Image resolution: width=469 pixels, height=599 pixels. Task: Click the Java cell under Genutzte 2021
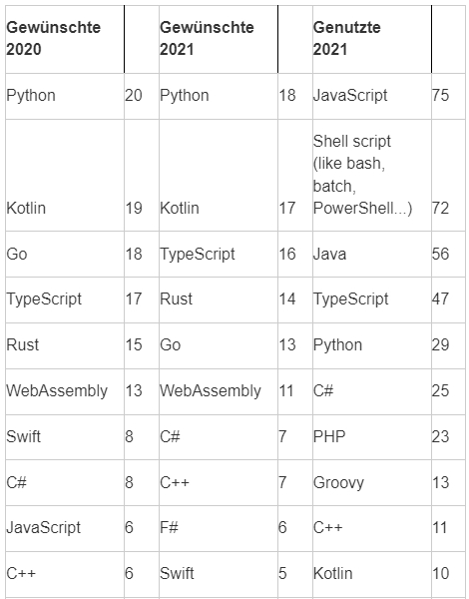tap(371, 255)
